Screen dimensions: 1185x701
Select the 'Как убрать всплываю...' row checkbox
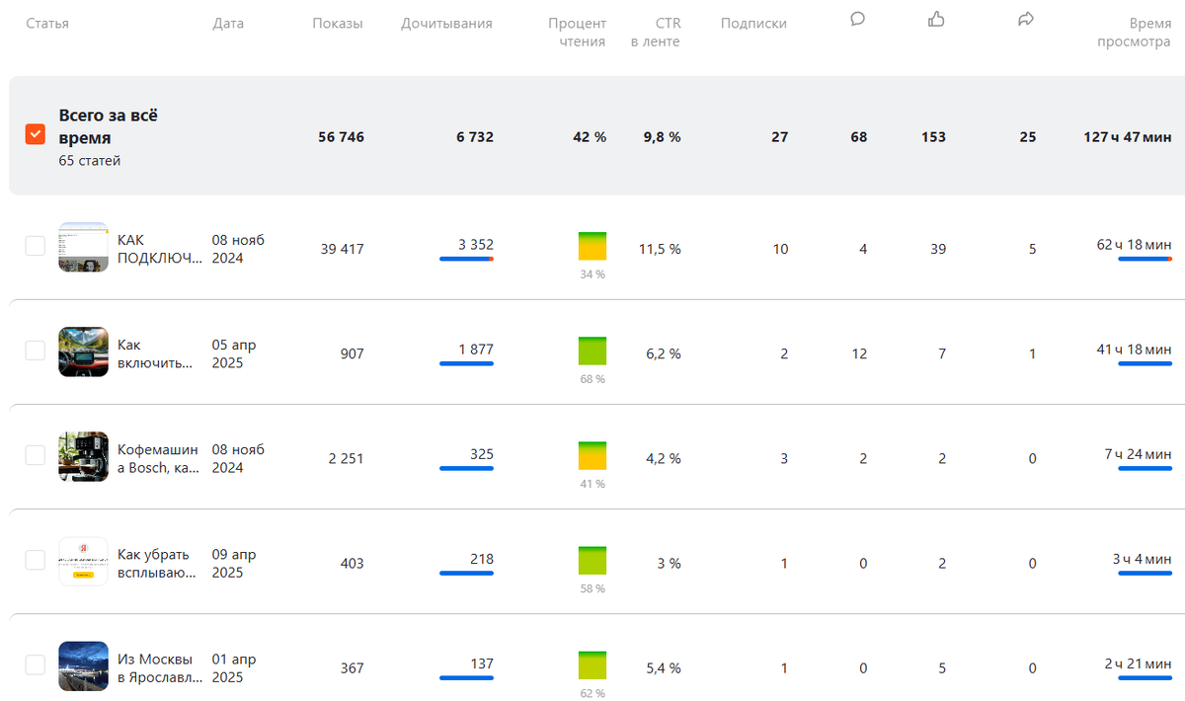pyautogui.click(x=35, y=560)
